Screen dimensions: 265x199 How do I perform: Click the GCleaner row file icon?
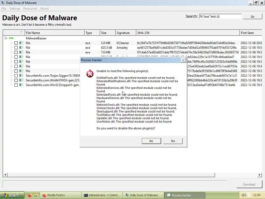click(21, 43)
